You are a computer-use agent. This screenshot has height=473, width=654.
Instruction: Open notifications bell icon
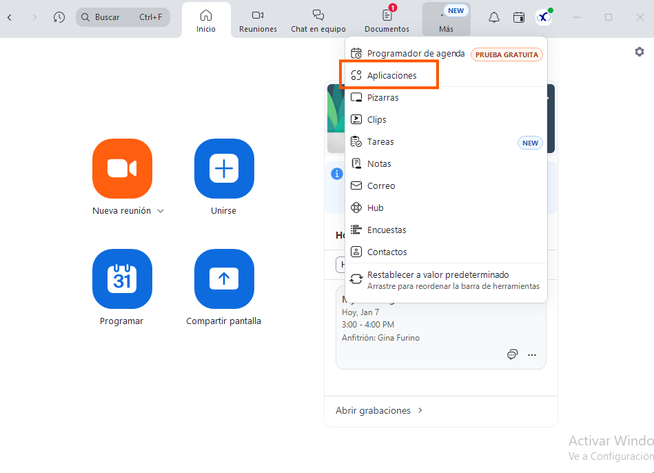[x=494, y=17]
